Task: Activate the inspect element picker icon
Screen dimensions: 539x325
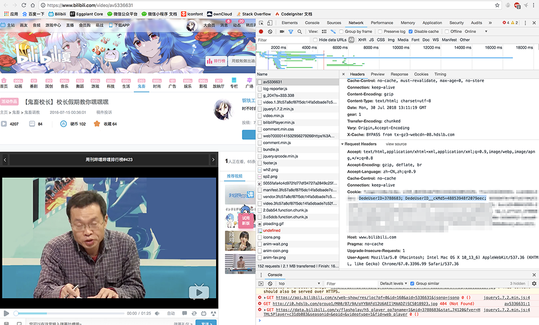Action: 261,23
